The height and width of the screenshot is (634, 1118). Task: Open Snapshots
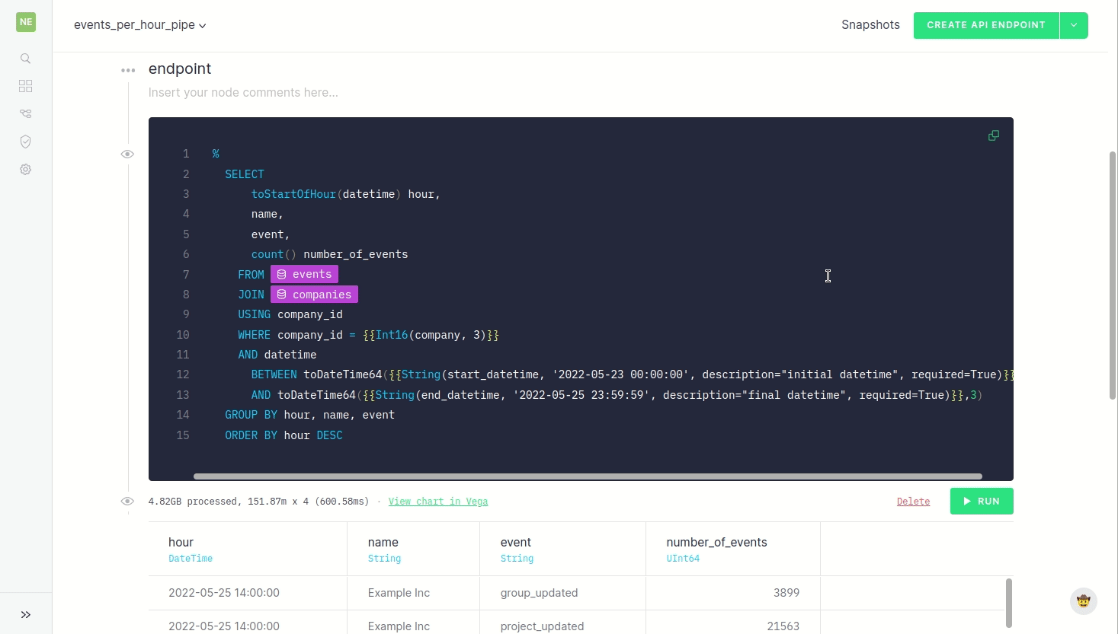tap(870, 25)
